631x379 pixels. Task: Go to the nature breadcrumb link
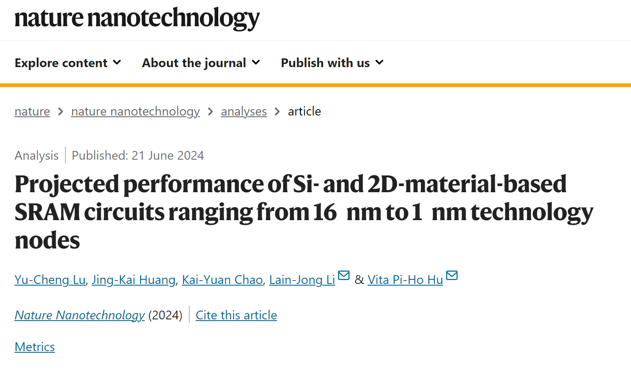32,111
